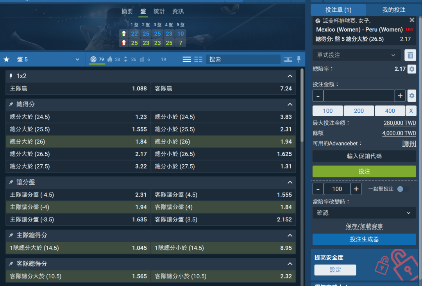Collapse the 總得分 market section
The width and height of the screenshot is (422, 286).
[290, 104]
